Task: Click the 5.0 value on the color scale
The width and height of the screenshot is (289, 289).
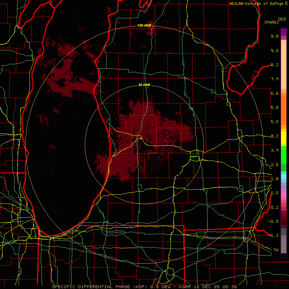Action: pos(275,122)
